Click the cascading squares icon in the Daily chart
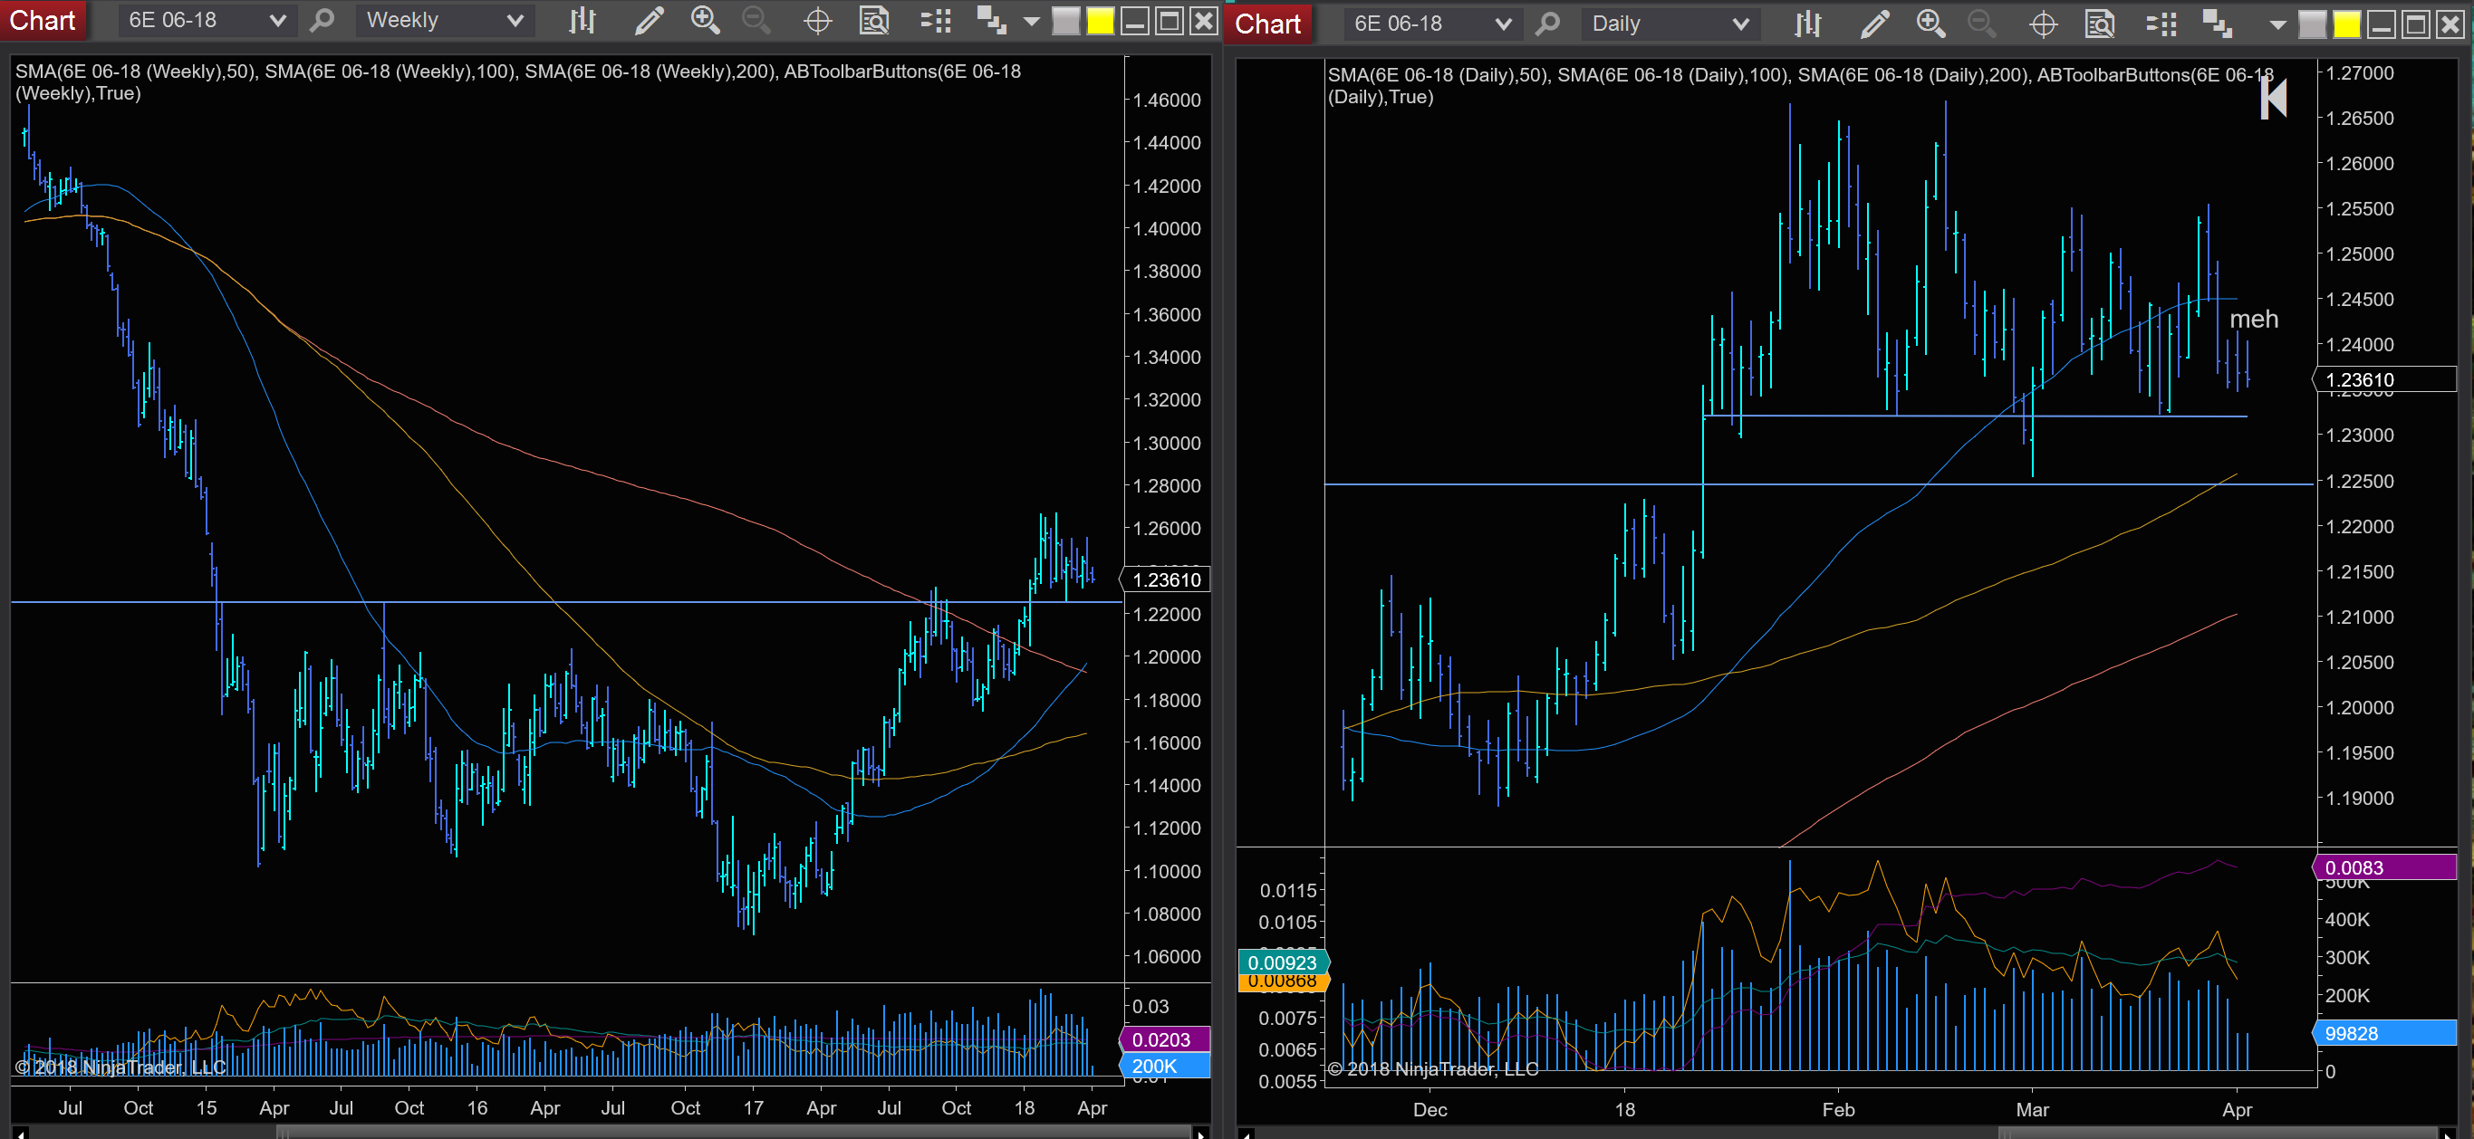Image resolution: width=2474 pixels, height=1139 pixels. (2217, 24)
